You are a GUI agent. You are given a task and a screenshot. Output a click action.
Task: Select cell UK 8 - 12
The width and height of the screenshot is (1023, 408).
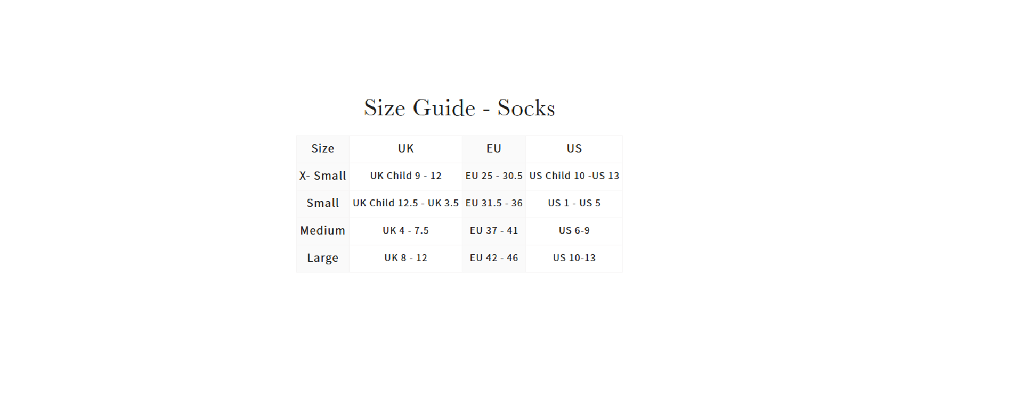406,259
